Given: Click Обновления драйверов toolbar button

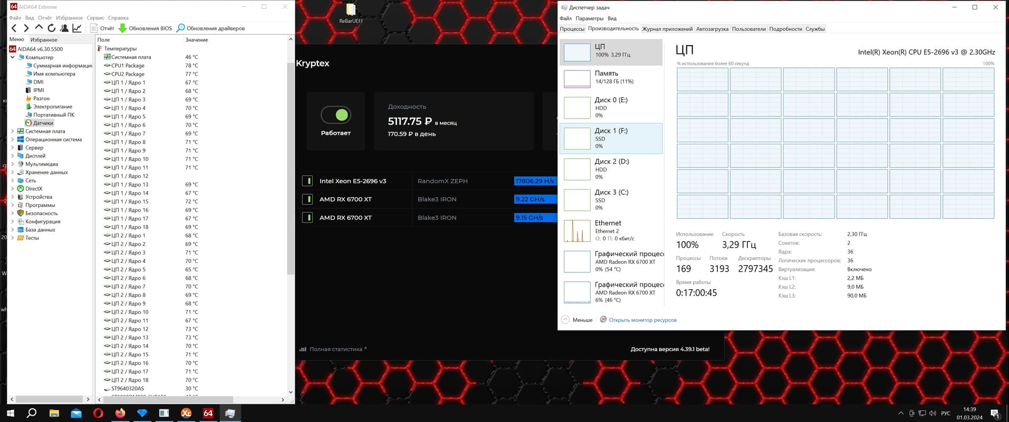Looking at the screenshot, I should coord(211,28).
